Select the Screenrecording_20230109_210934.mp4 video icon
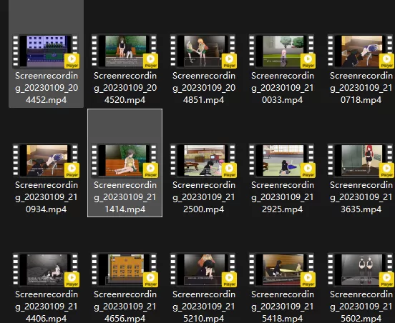The width and height of the screenshot is (395, 323). coord(46,161)
